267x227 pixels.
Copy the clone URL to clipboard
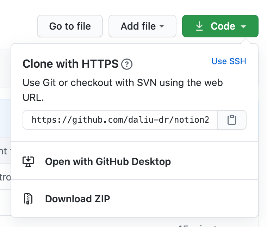tap(232, 120)
